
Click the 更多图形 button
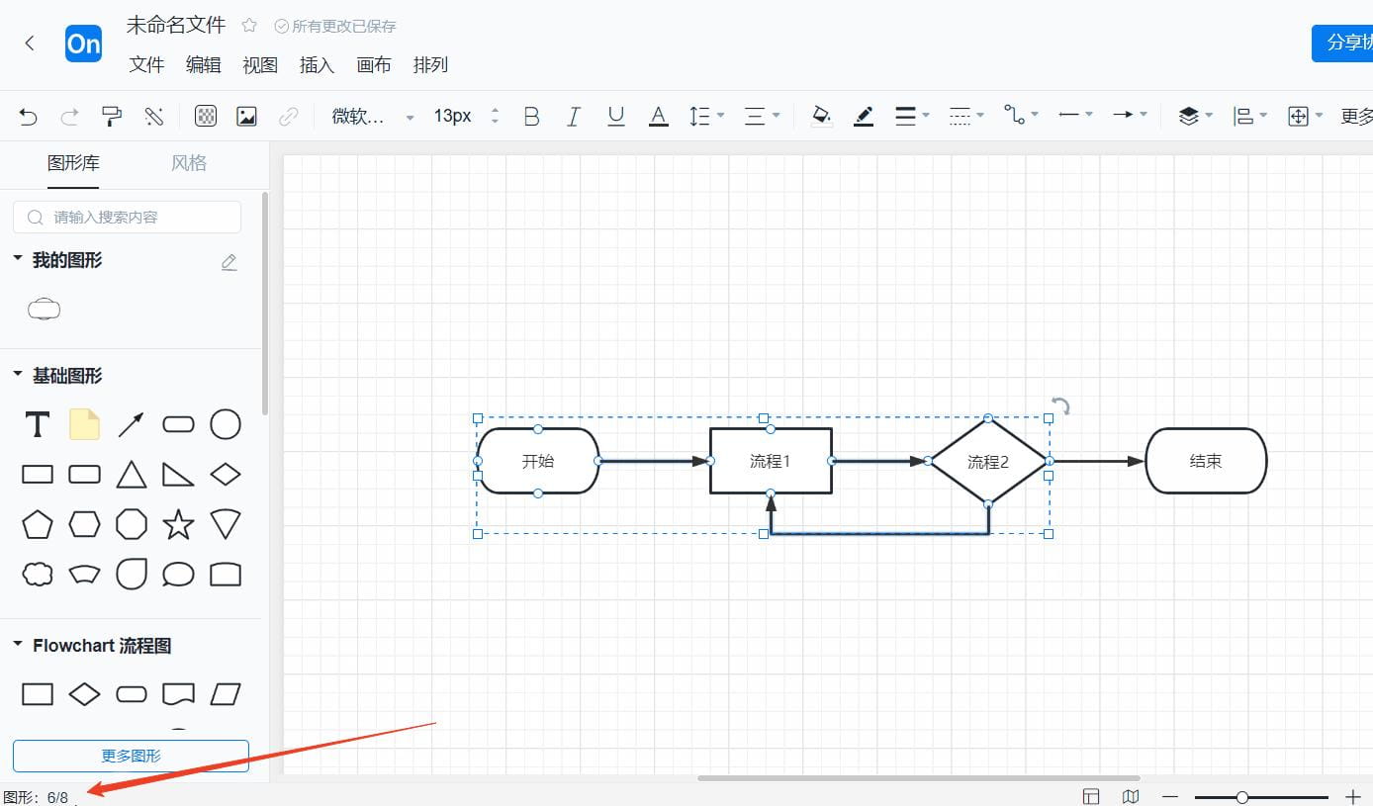pos(130,755)
